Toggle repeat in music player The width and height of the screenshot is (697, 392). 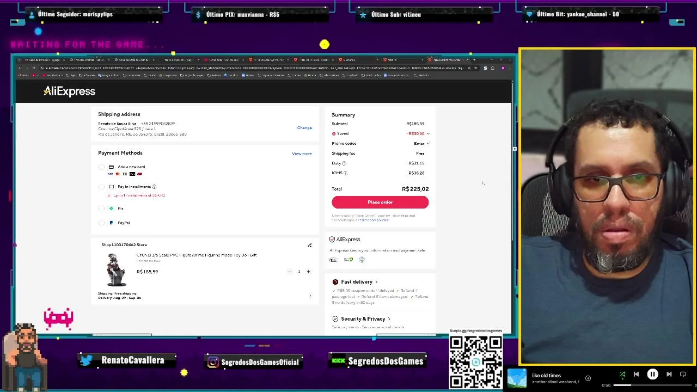point(683,374)
